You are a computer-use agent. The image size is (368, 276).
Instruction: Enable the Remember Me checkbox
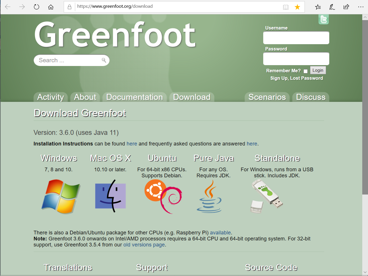[305, 71]
